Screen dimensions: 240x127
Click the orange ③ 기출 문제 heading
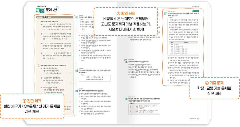[214, 83]
